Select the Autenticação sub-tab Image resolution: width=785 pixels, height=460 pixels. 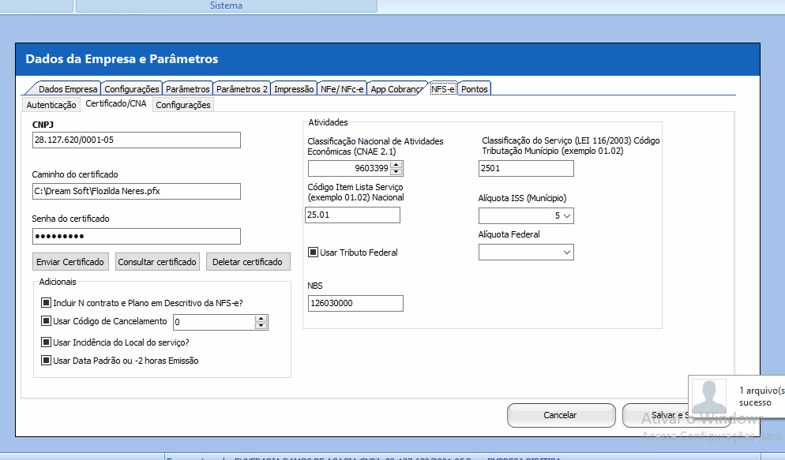tap(51, 105)
